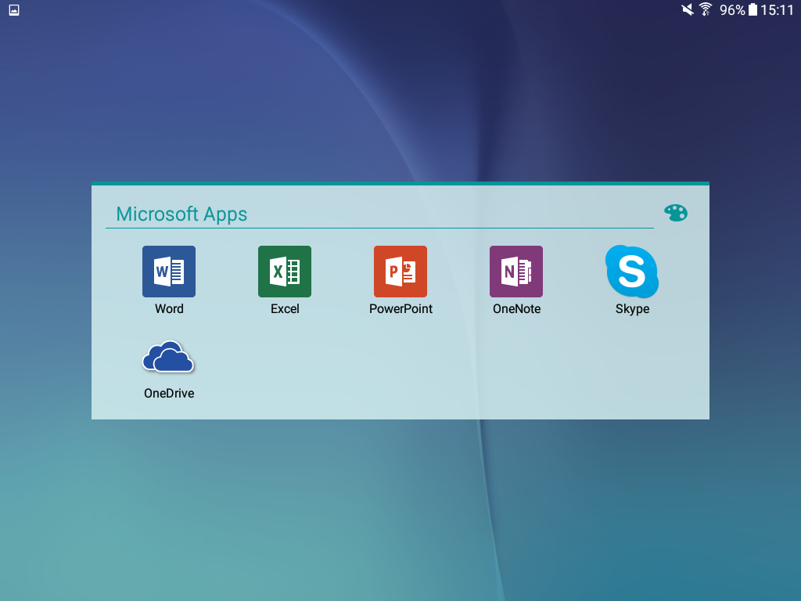
Task: Select the PowerPoint text label
Action: click(x=400, y=309)
